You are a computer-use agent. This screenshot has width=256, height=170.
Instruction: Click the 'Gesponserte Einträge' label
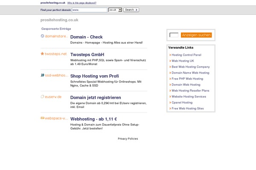coord(56,29)
